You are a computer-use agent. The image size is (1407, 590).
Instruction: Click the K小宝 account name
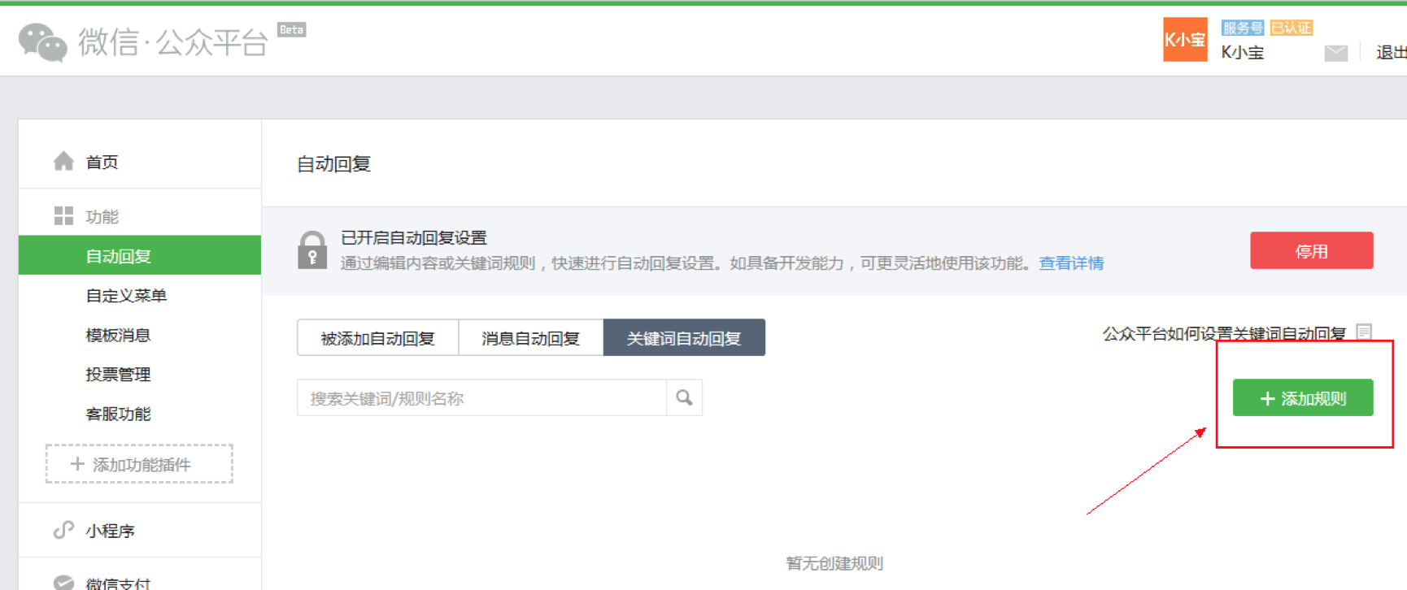[x=1243, y=52]
